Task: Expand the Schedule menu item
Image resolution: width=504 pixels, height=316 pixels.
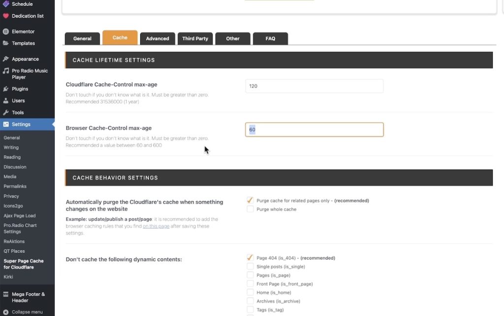Action: (x=22, y=4)
